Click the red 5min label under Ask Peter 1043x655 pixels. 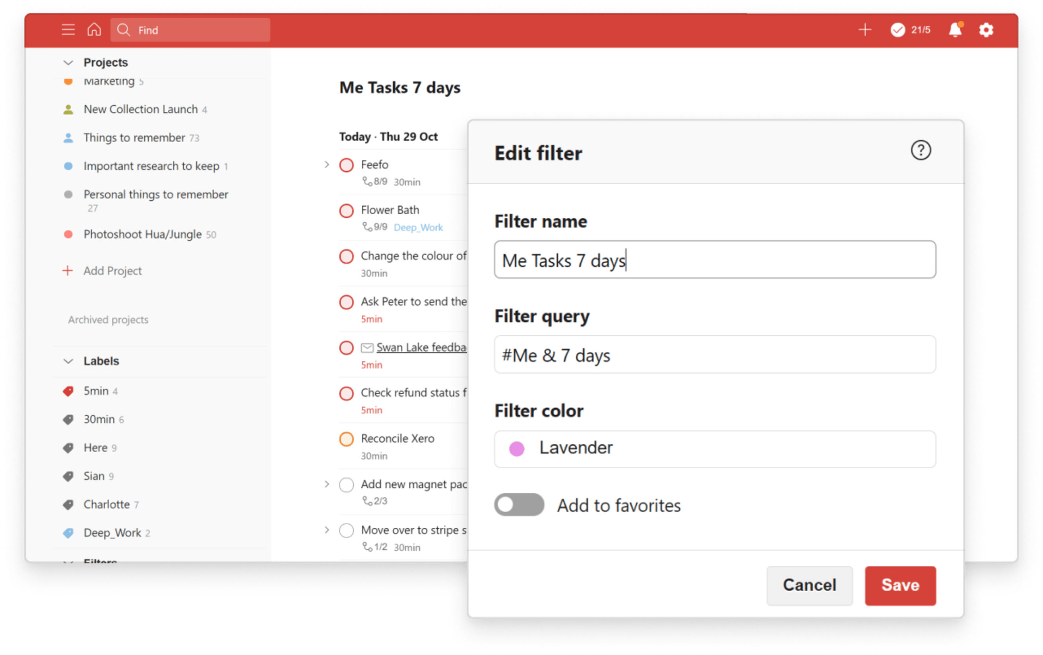point(372,319)
